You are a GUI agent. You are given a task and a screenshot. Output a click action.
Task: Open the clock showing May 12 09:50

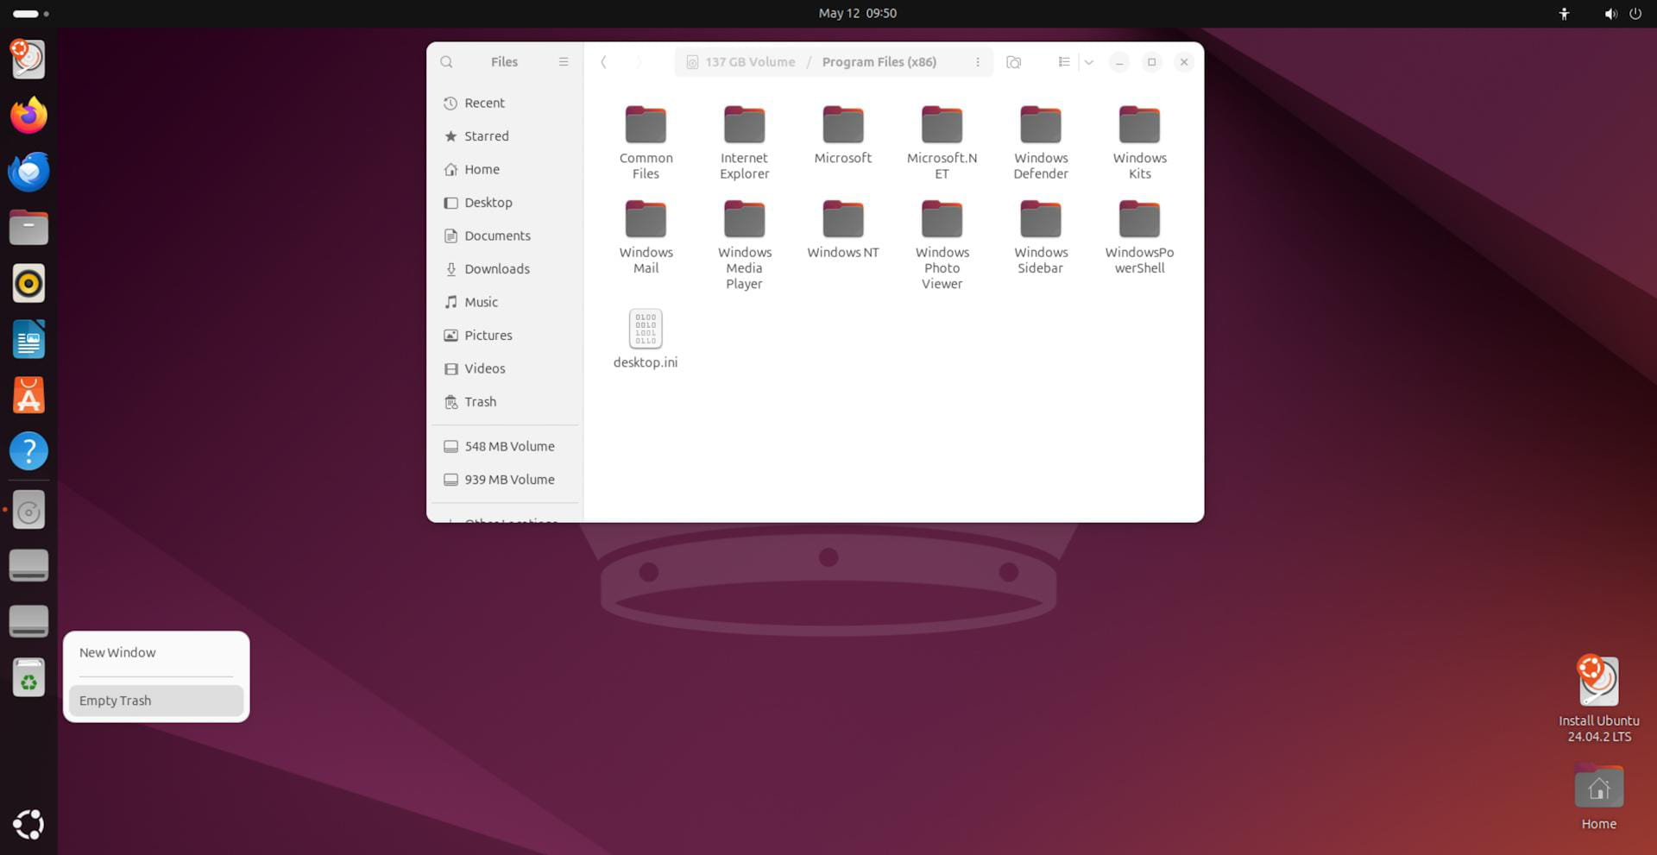857,13
